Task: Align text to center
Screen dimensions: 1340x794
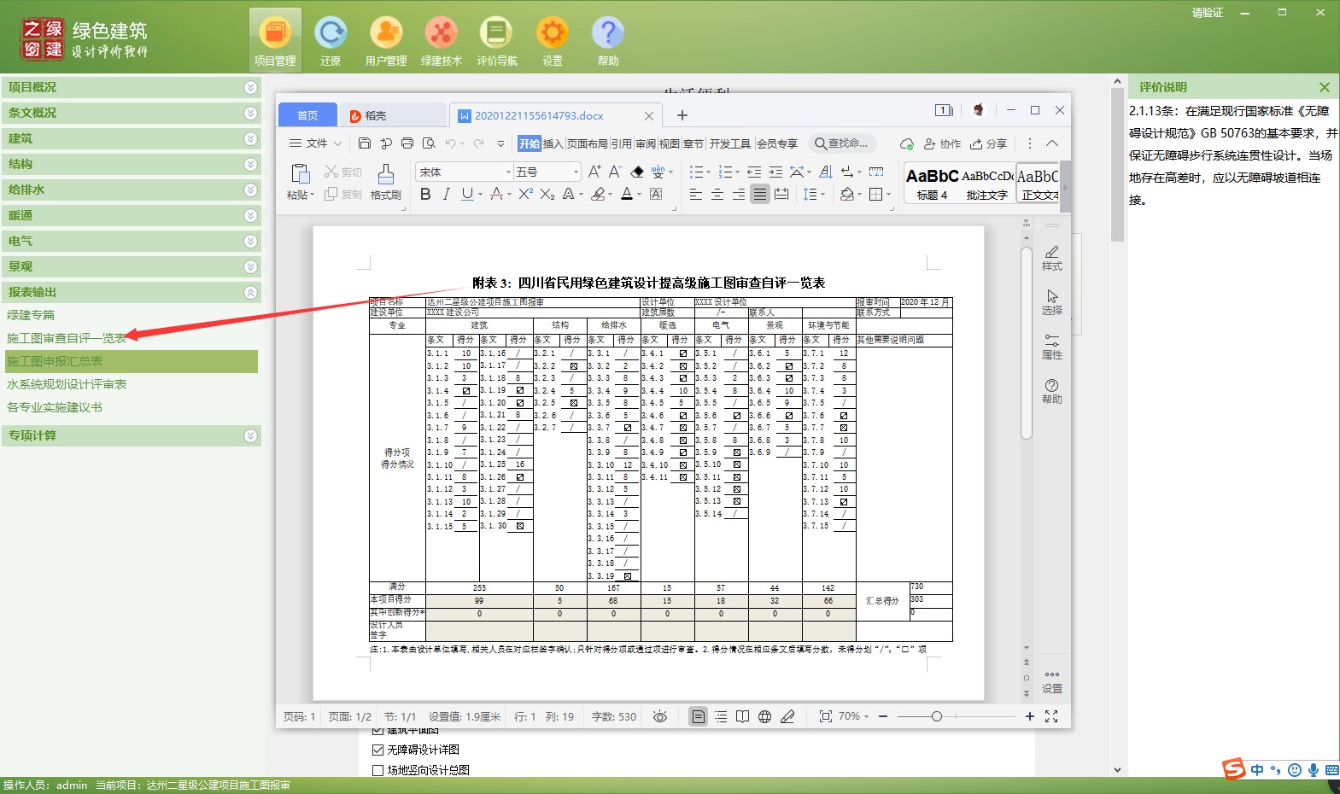Action: 717,195
